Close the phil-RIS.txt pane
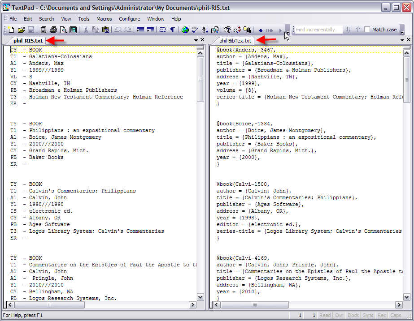Image resolution: width=414 pixels, height=321 pixels. [202, 40]
